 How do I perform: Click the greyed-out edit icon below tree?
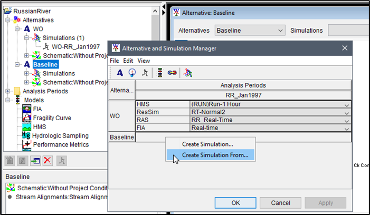(x=22, y=161)
